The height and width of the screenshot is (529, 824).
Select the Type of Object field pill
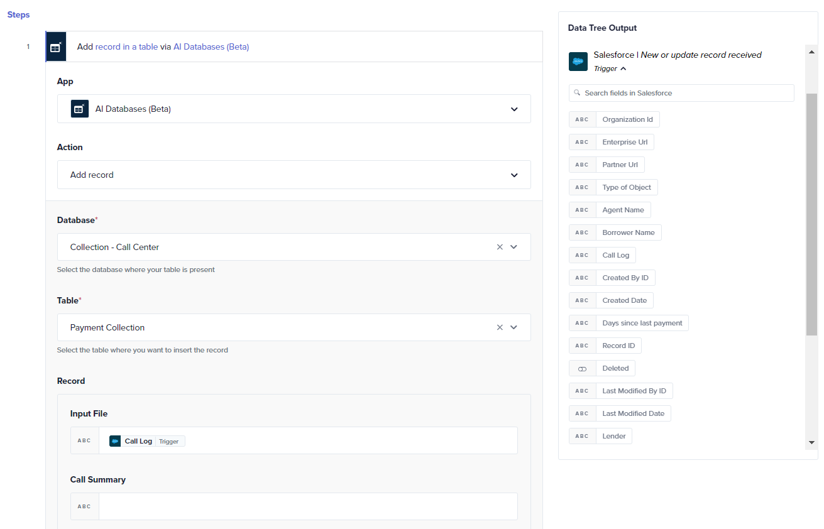(x=613, y=187)
